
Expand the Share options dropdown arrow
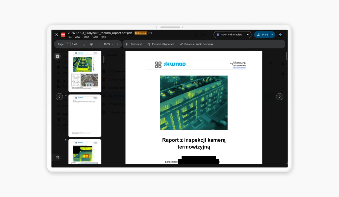(272, 35)
